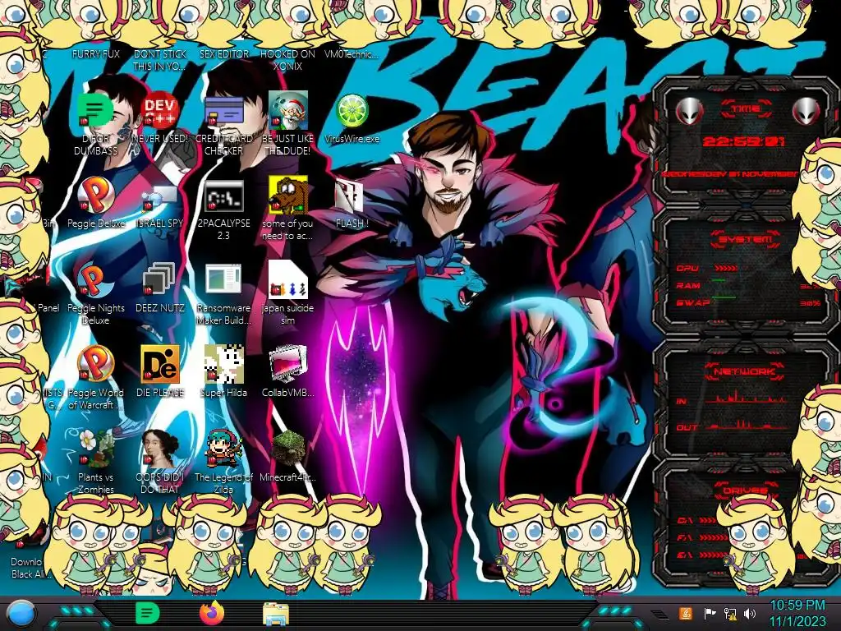Screen dimensions: 841x631
Task: Click the left alien head logo on the Time gadget
Action: (689, 111)
